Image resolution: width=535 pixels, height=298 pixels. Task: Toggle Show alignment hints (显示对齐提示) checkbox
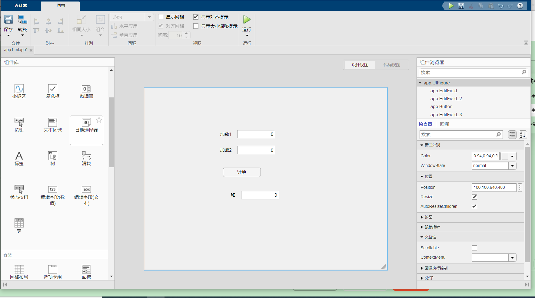196,17
